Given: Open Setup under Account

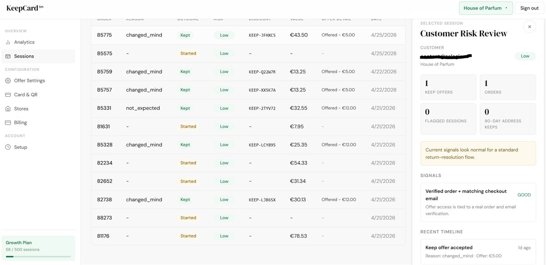Looking at the screenshot, I should (38, 147).
